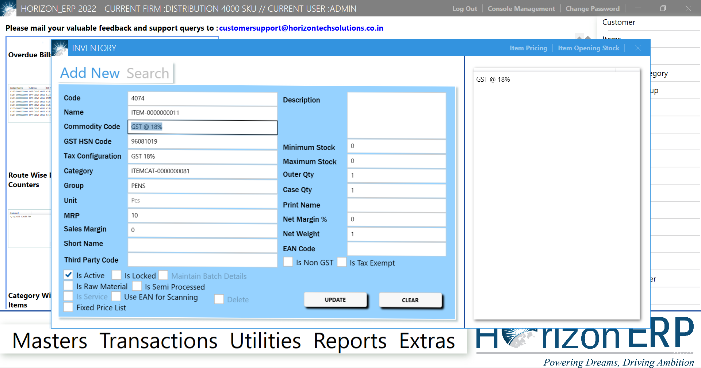Image resolution: width=701 pixels, height=368 pixels.
Task: Check Is Semi Processed
Action: tap(137, 286)
